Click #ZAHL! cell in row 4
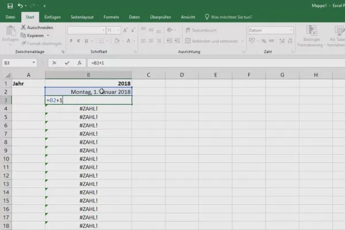Viewport: 345px width, 230px height. tap(89, 109)
